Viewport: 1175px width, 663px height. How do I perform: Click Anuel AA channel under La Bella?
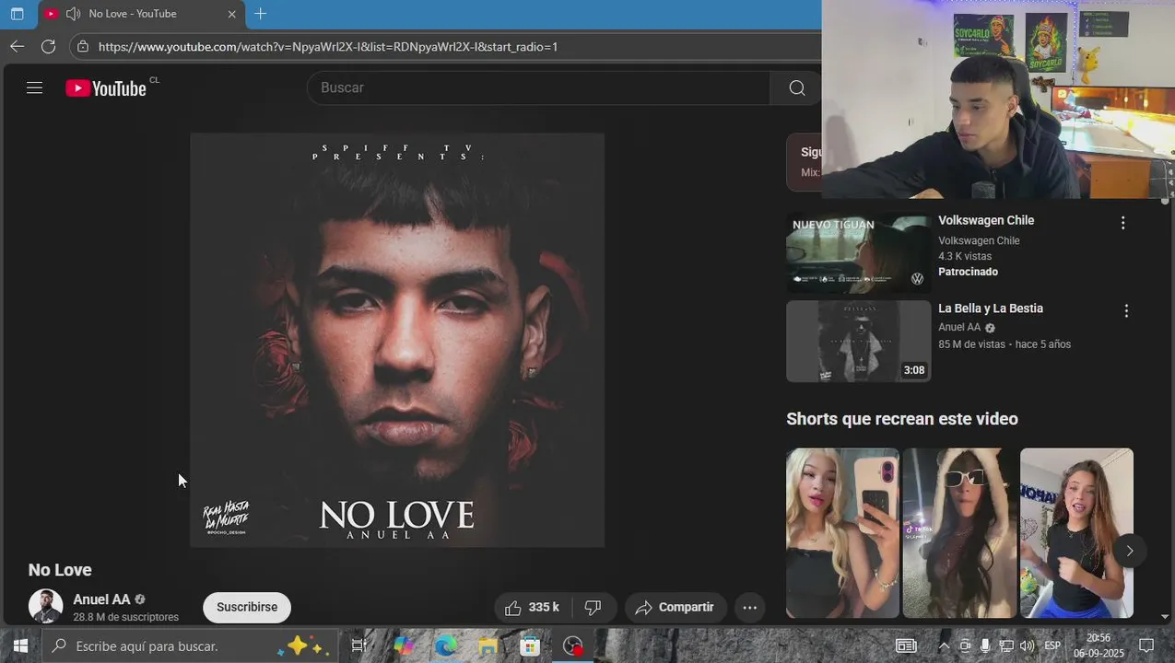[x=959, y=327]
